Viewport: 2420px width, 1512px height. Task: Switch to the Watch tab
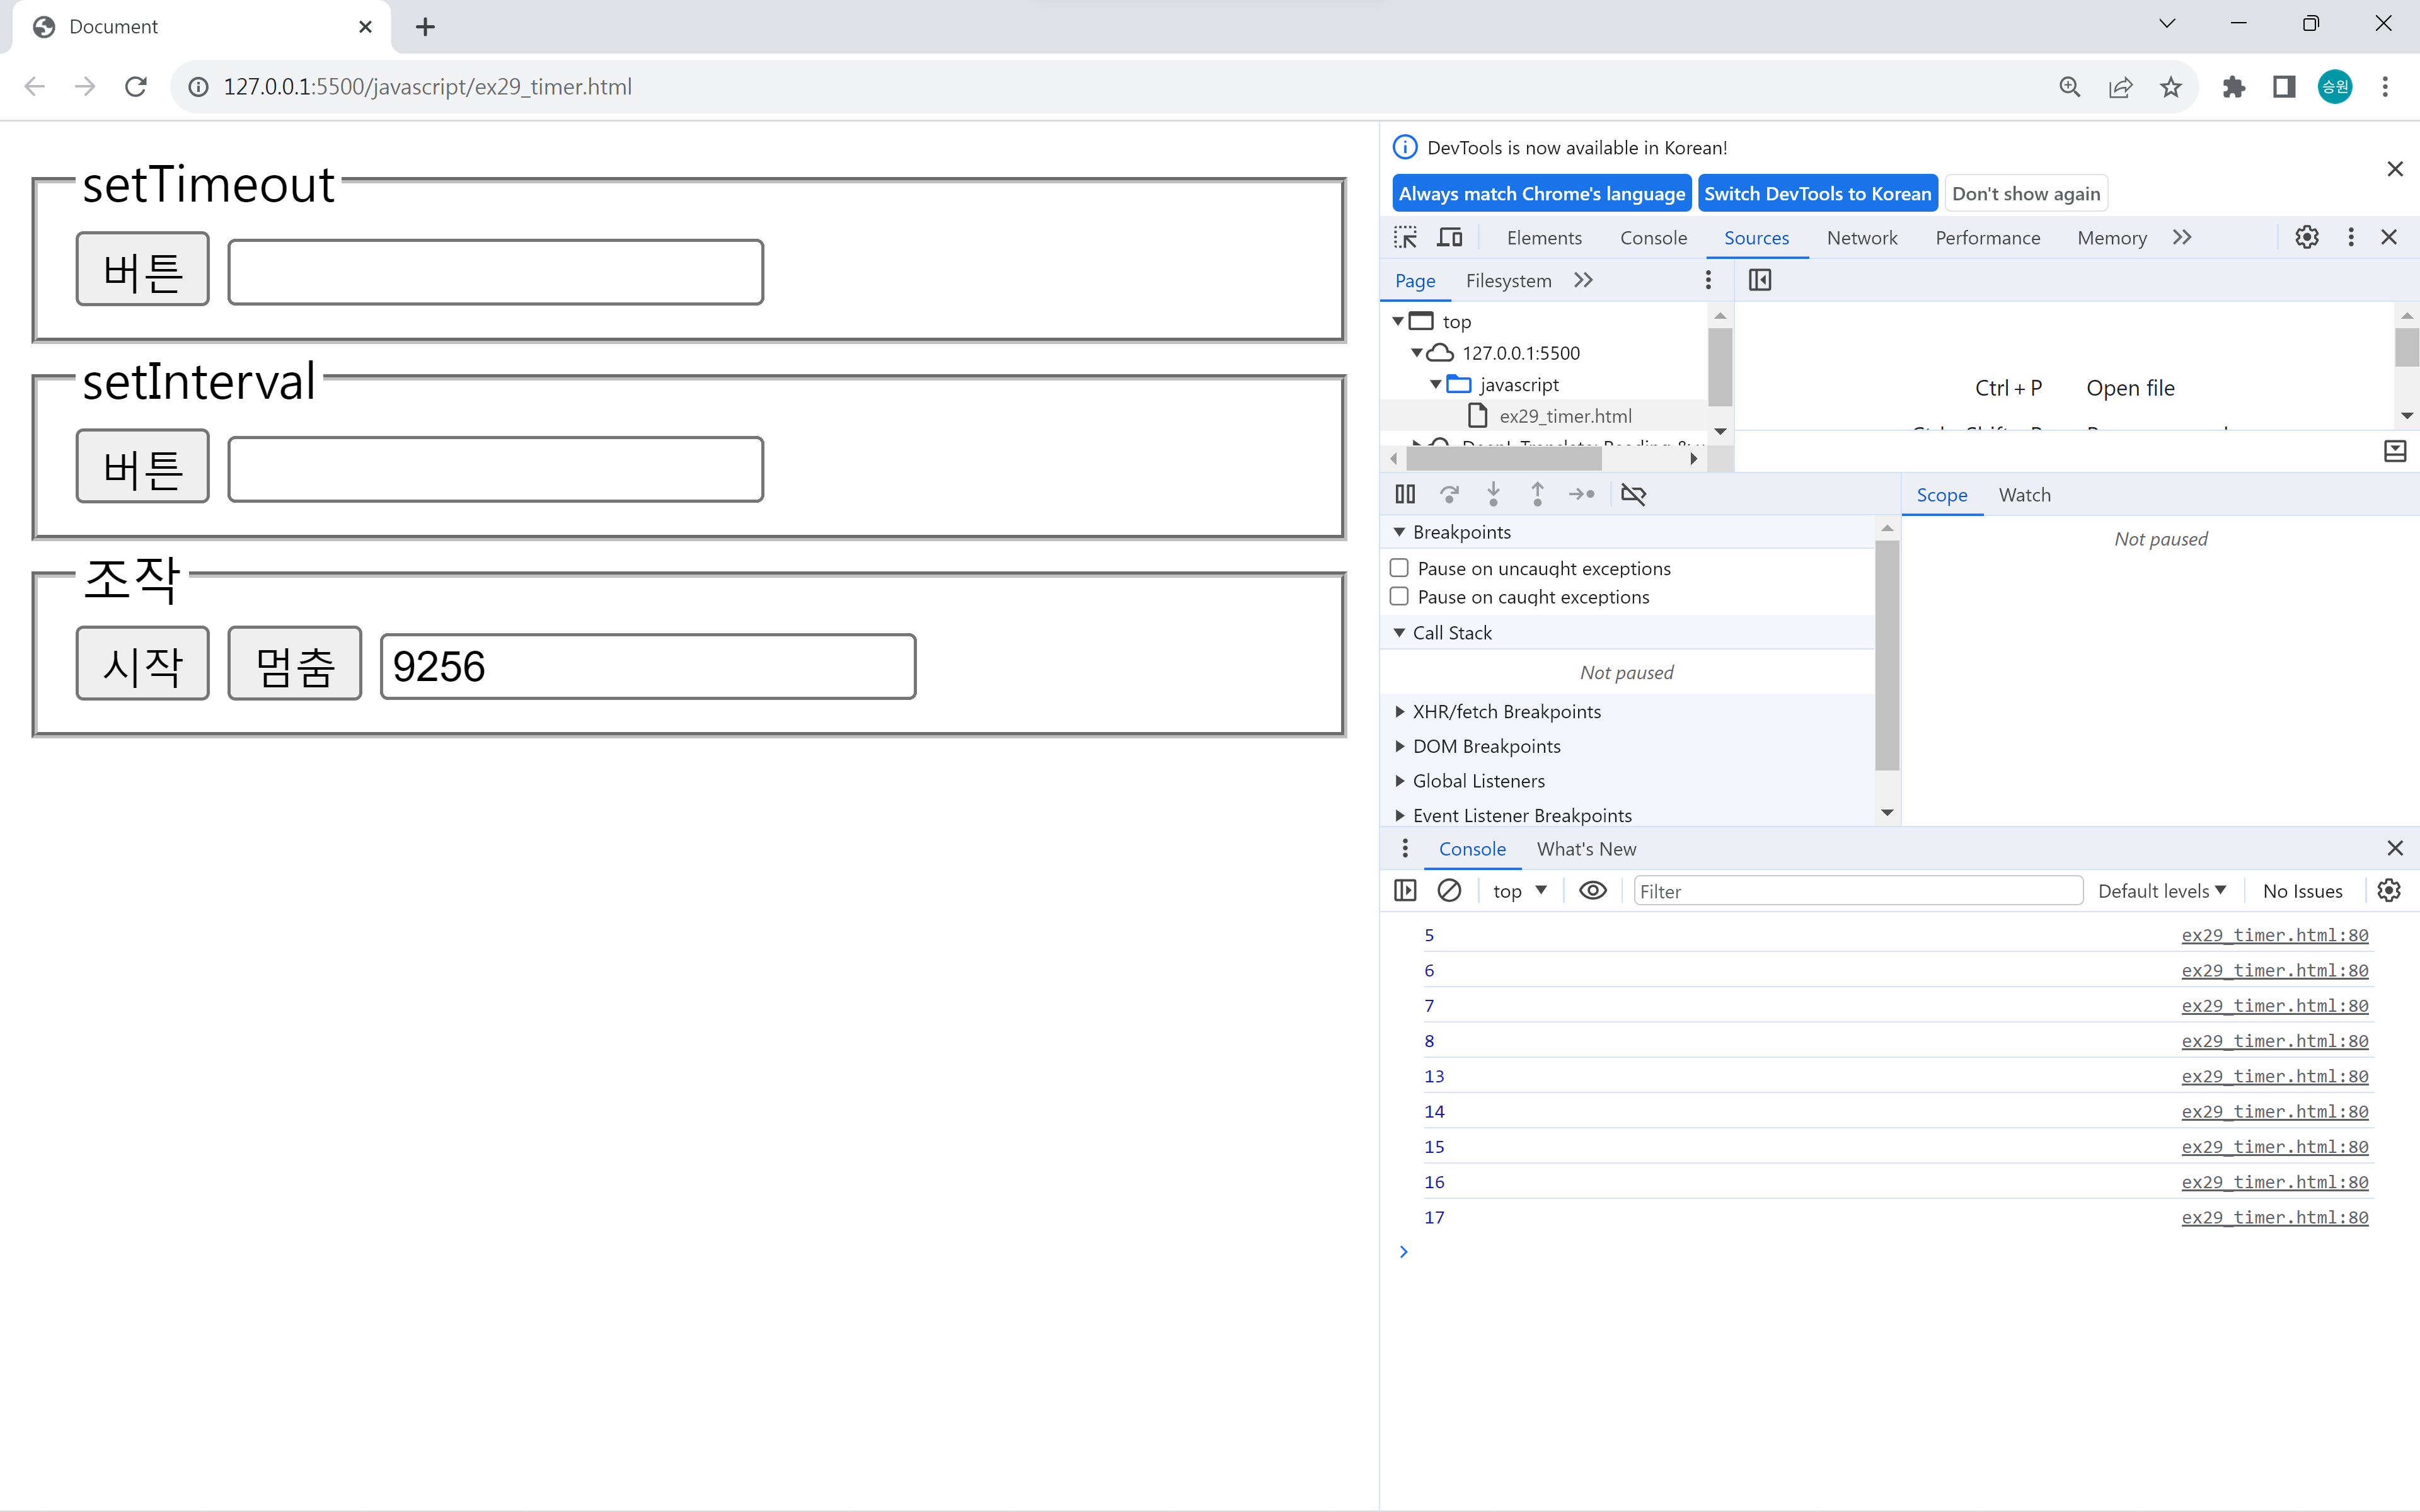[2024, 495]
